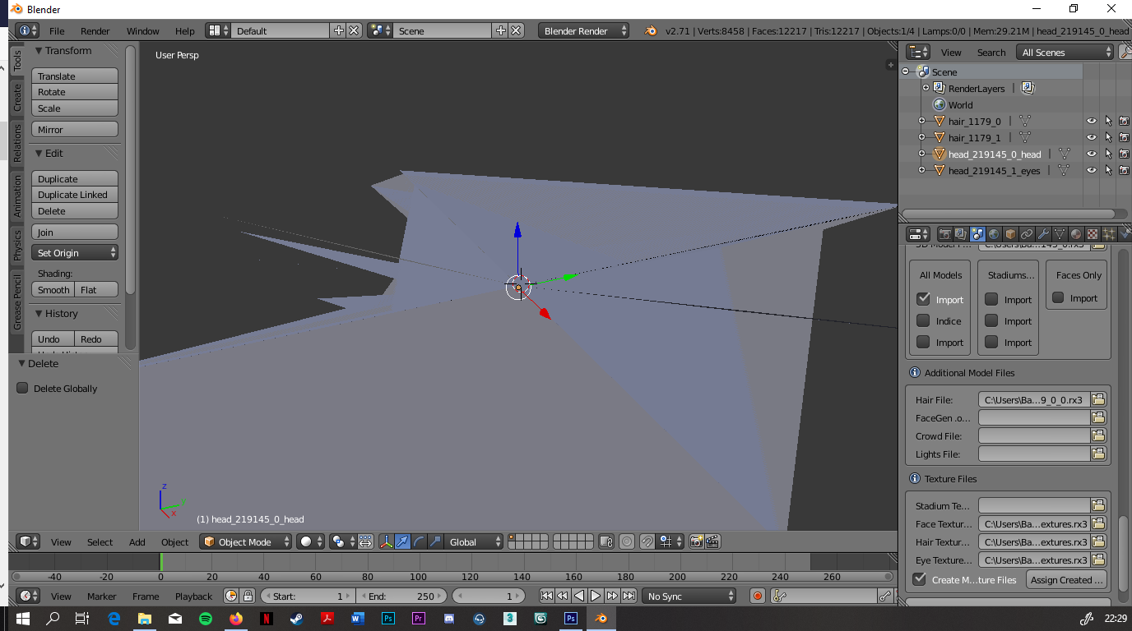
Task: Open the All Scenes outliner dropdown
Action: click(x=1065, y=52)
